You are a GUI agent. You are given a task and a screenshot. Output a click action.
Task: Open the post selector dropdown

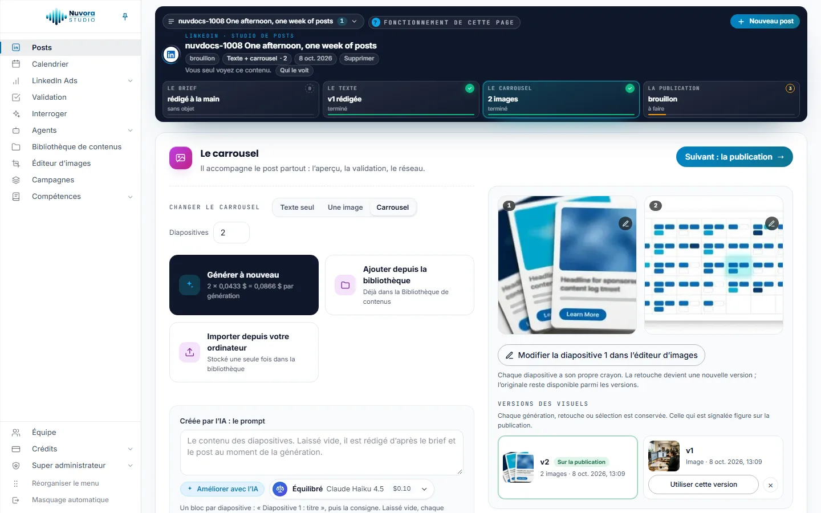263,21
